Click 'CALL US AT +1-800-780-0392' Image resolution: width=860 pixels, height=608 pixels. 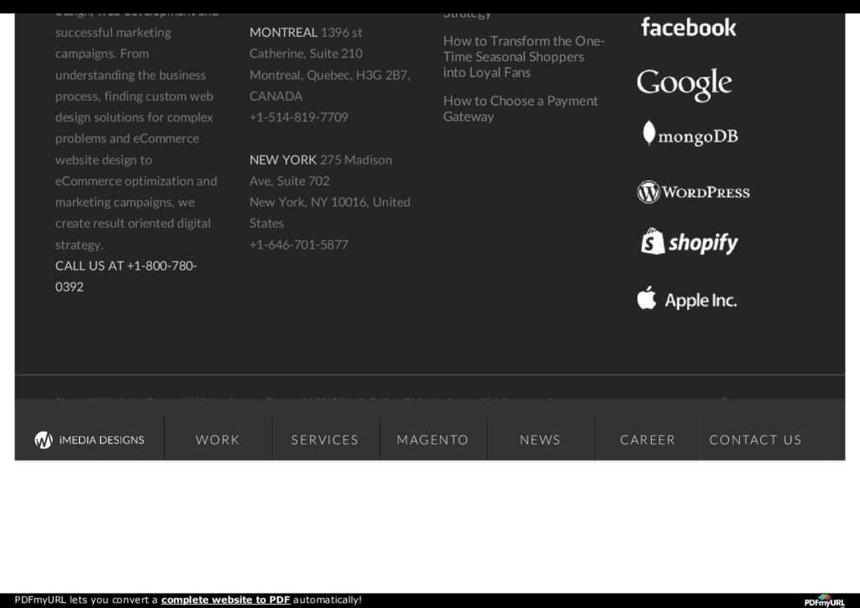click(x=126, y=275)
